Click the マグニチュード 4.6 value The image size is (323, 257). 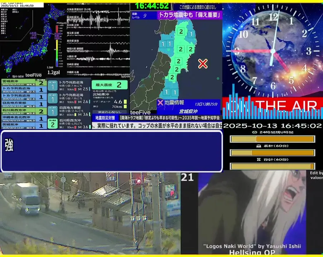tap(118, 102)
